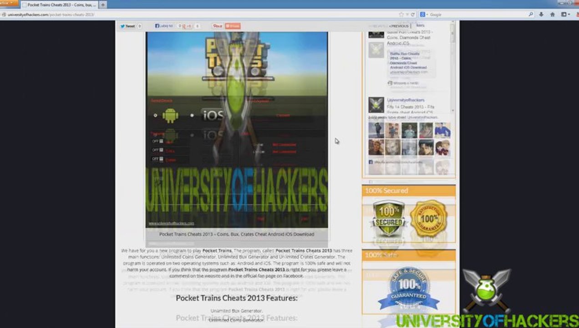Click the Tweet button
Screen dimensions: 579x328
[x=128, y=26]
